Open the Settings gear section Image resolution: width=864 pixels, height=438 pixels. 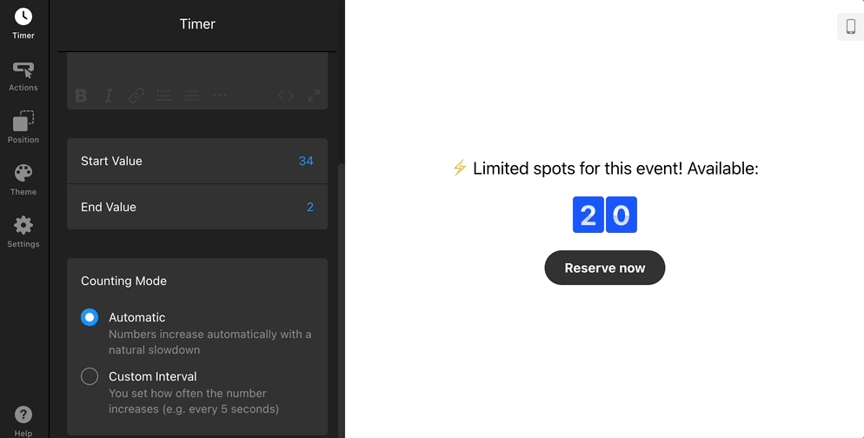(x=23, y=231)
